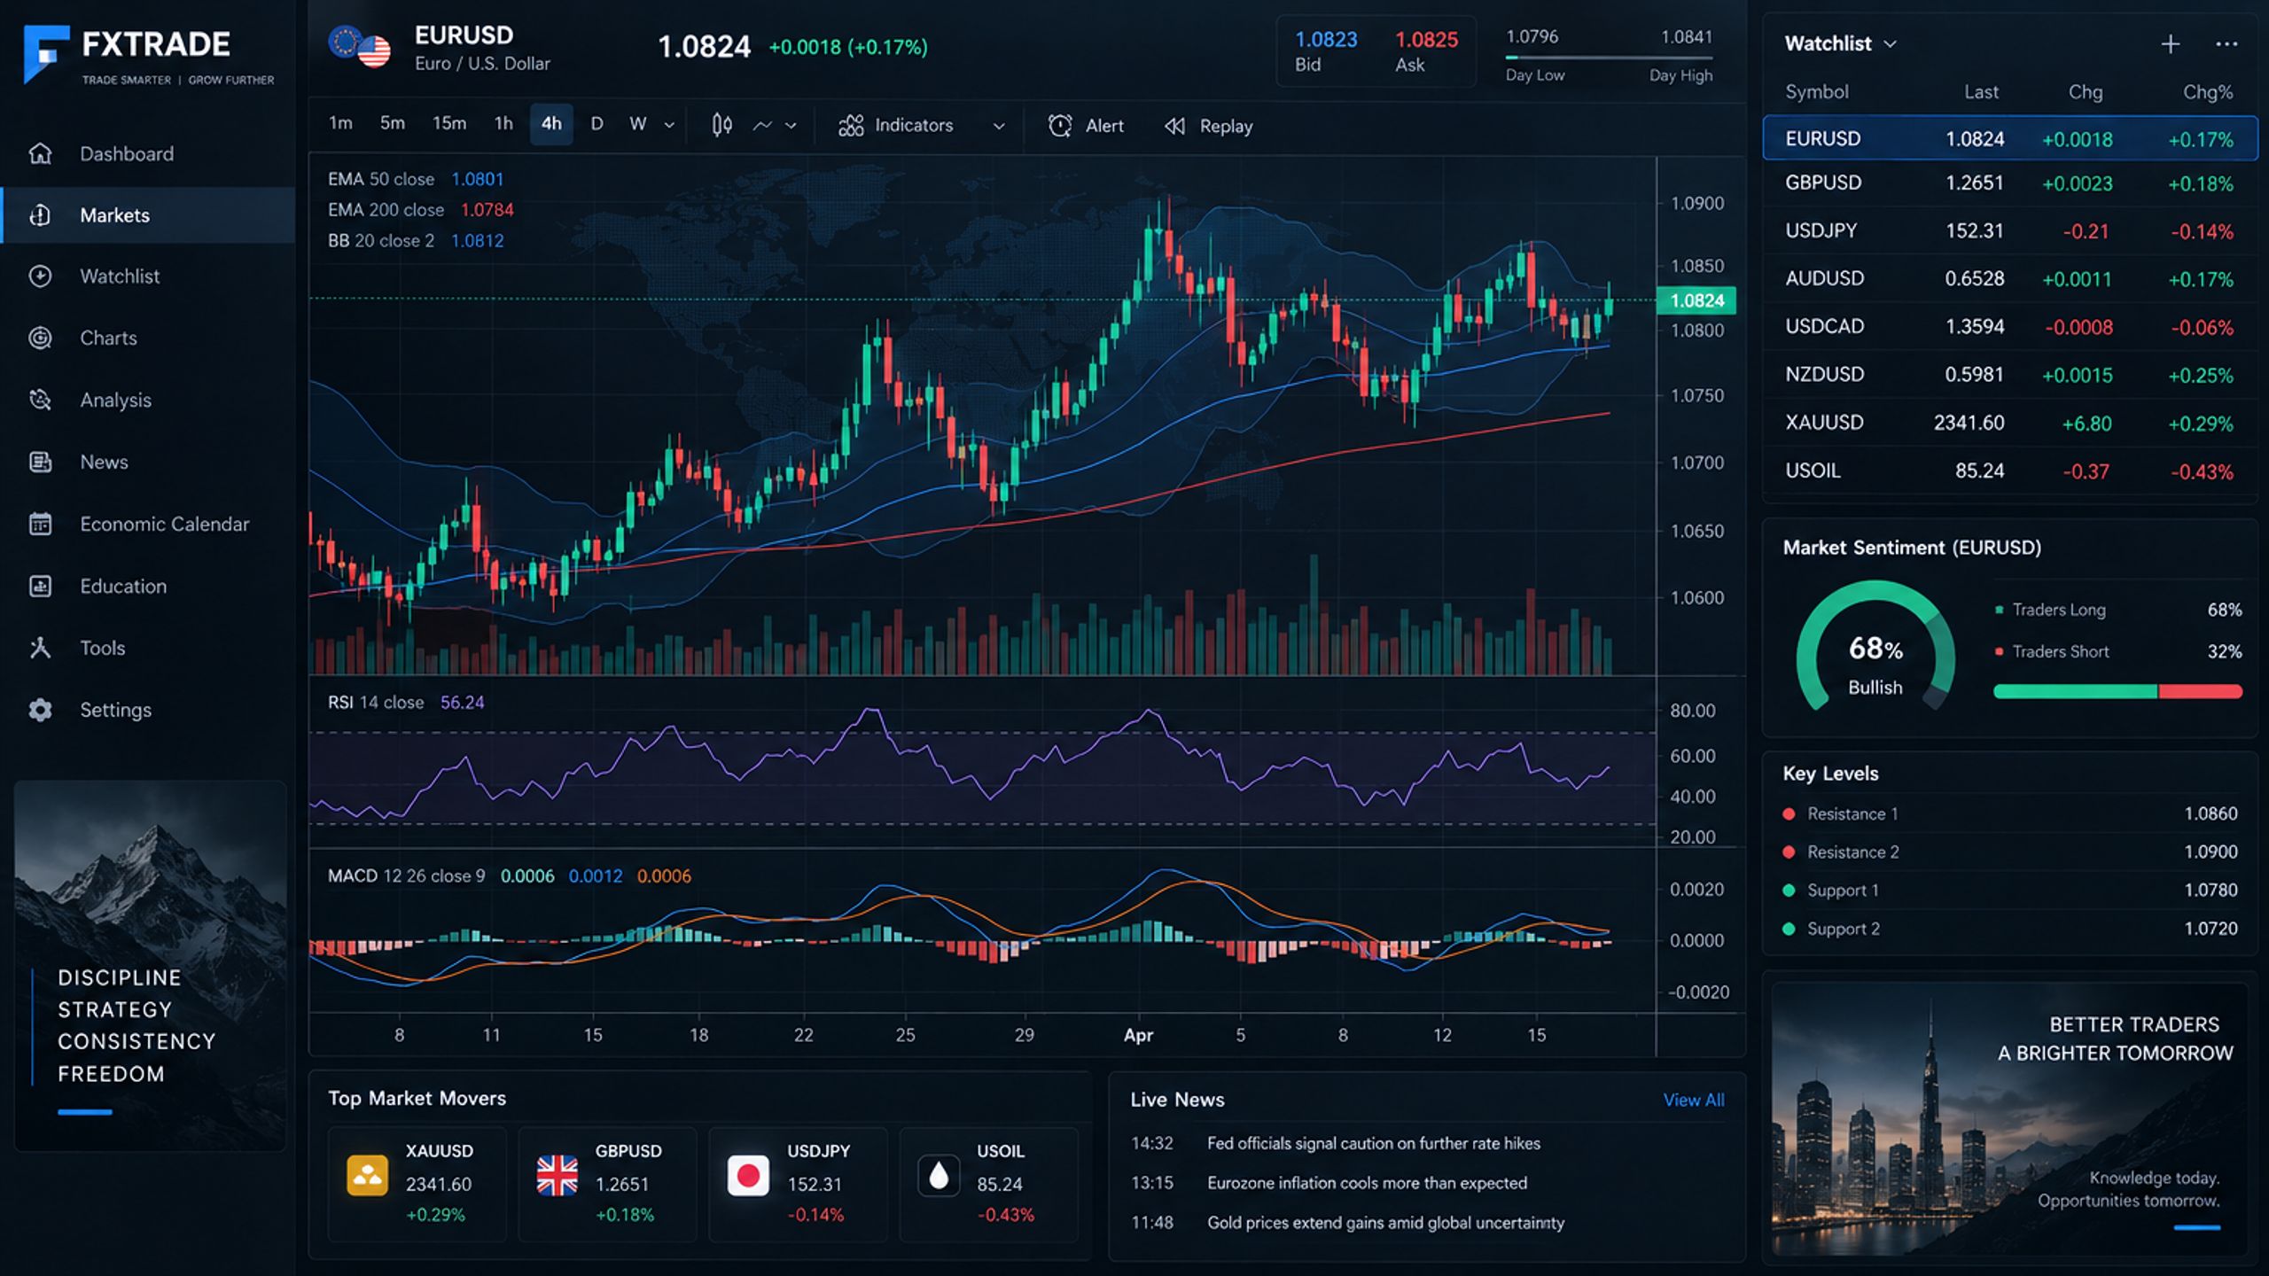This screenshot has height=1276, width=2269.
Task: Open the Education sidebar icon
Action: click(40, 586)
